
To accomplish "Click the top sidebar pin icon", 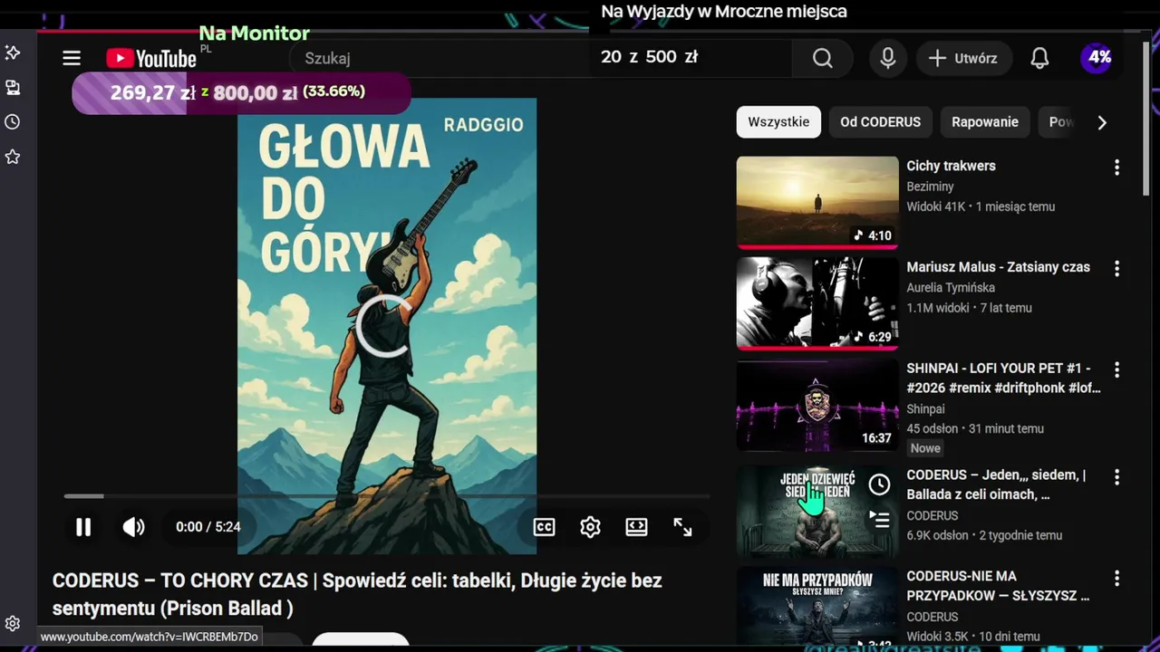I will pos(13,53).
